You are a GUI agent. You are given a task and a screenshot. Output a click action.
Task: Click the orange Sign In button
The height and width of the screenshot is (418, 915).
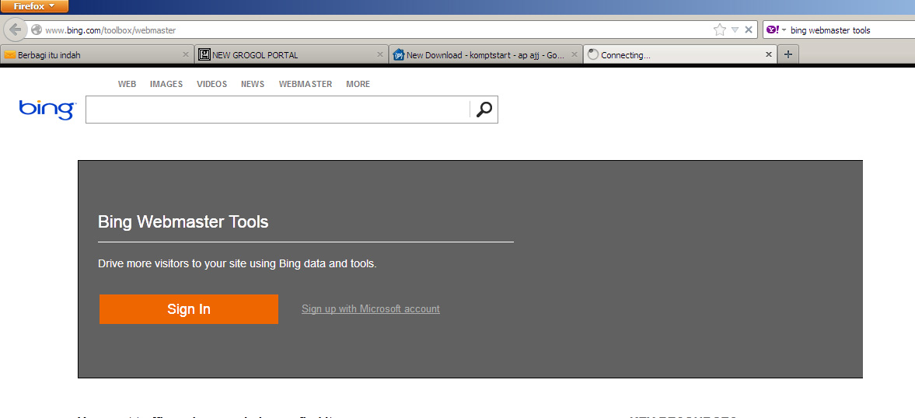point(188,309)
